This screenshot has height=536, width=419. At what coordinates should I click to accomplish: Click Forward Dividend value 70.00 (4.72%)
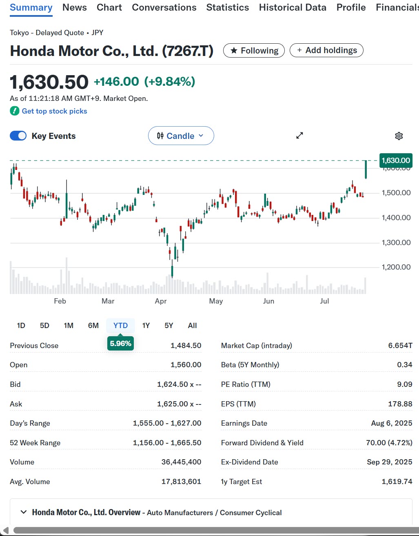389,443
